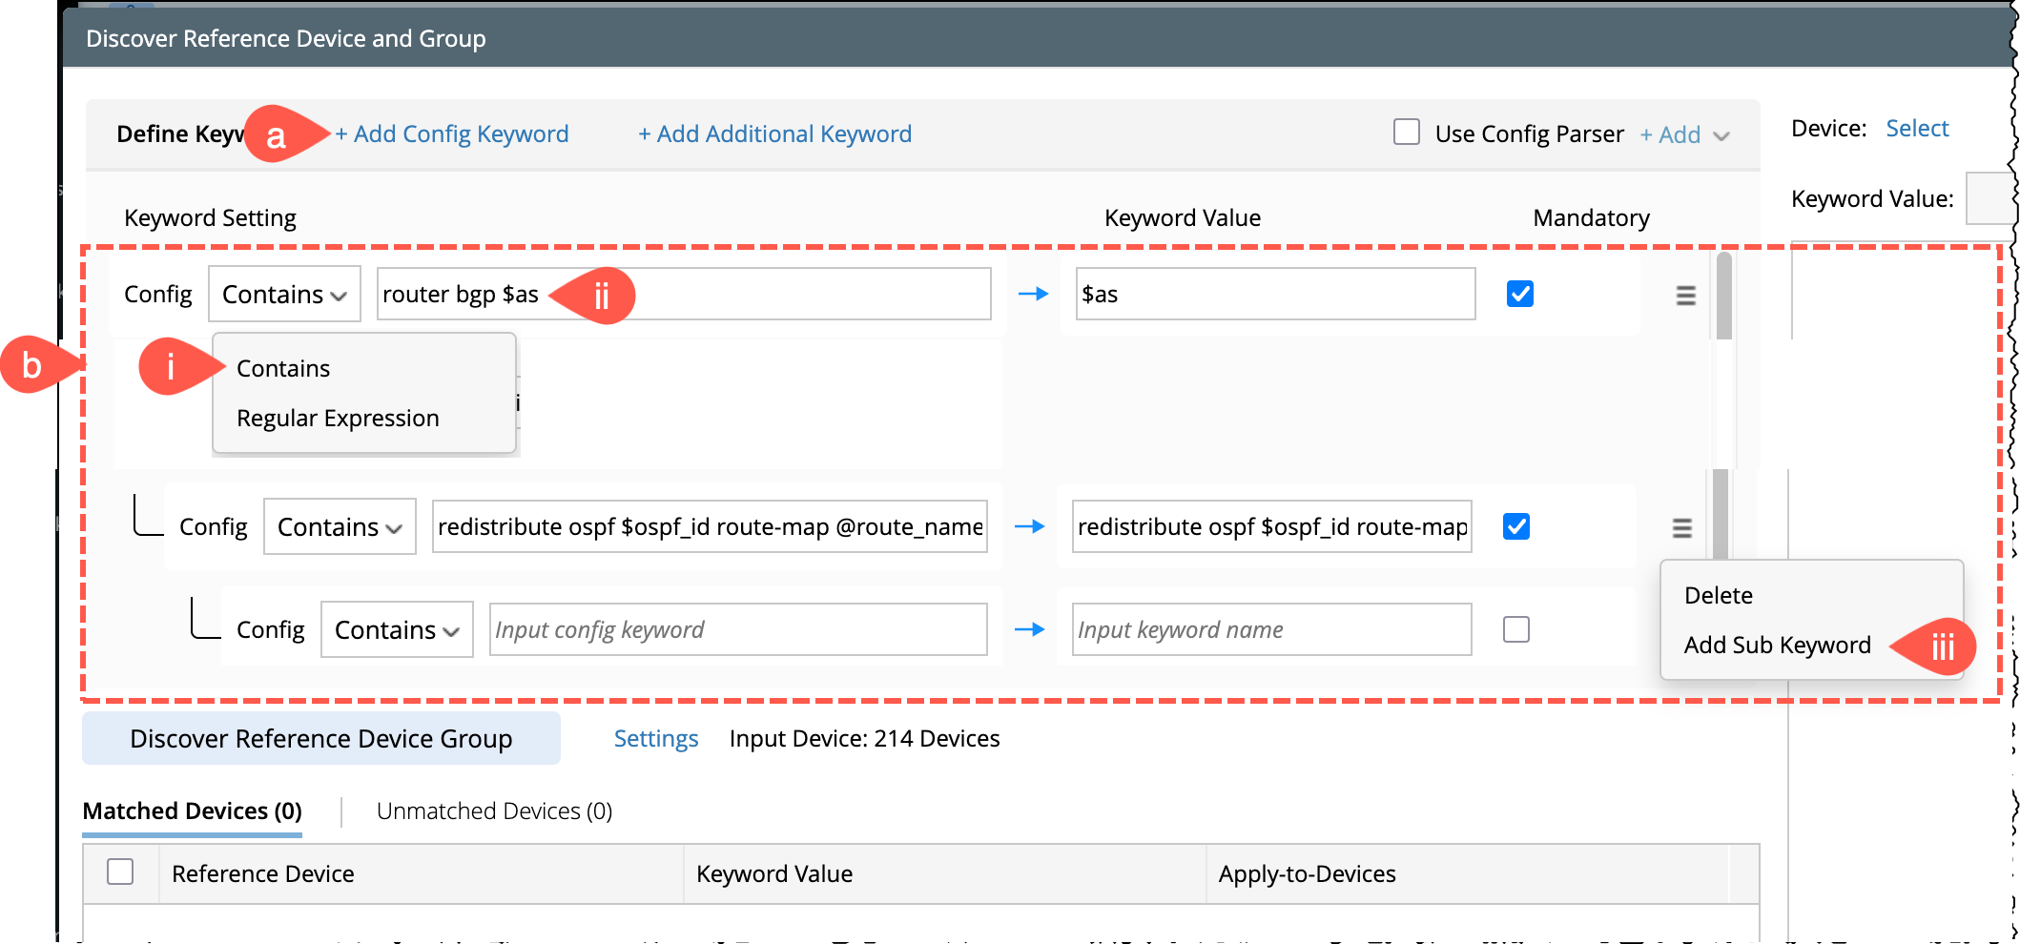Click the blue arrow beside redistribute ospf keyword
2020x944 pixels.
(x=1029, y=526)
